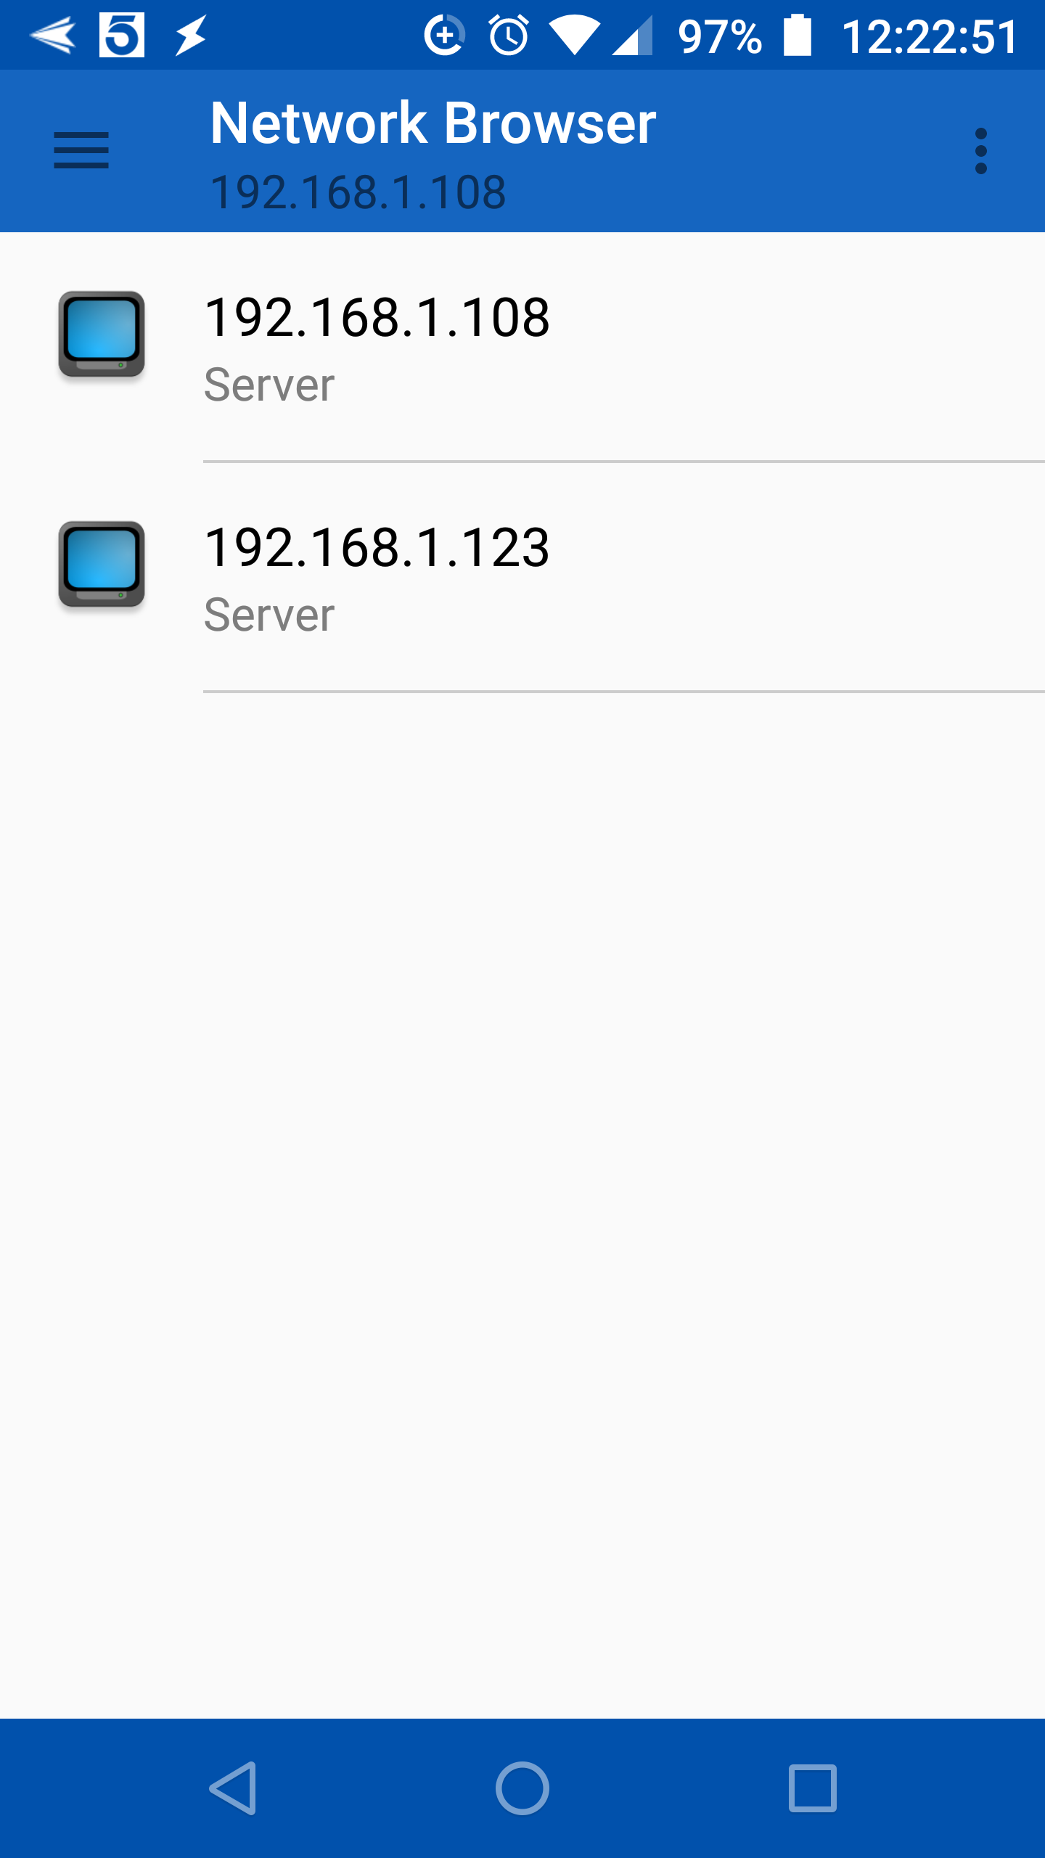Tap the cellular signal strength icon
1045x1858 pixels.
point(633,36)
